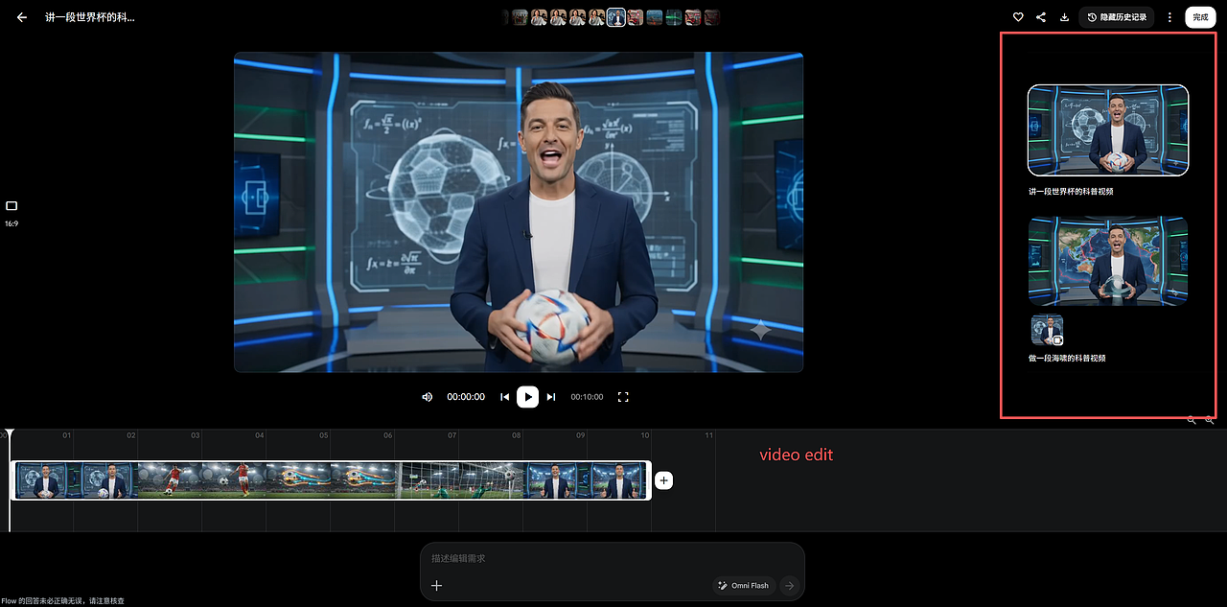This screenshot has width=1227, height=607.
Task: Submit prompt with arrow send button
Action: point(789,585)
